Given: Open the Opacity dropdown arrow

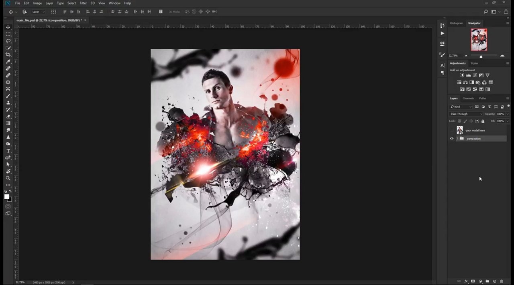Looking at the screenshot, I should coord(507,114).
